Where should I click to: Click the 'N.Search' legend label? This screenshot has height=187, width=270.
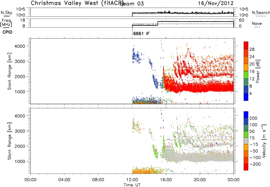pyautogui.click(x=261, y=12)
